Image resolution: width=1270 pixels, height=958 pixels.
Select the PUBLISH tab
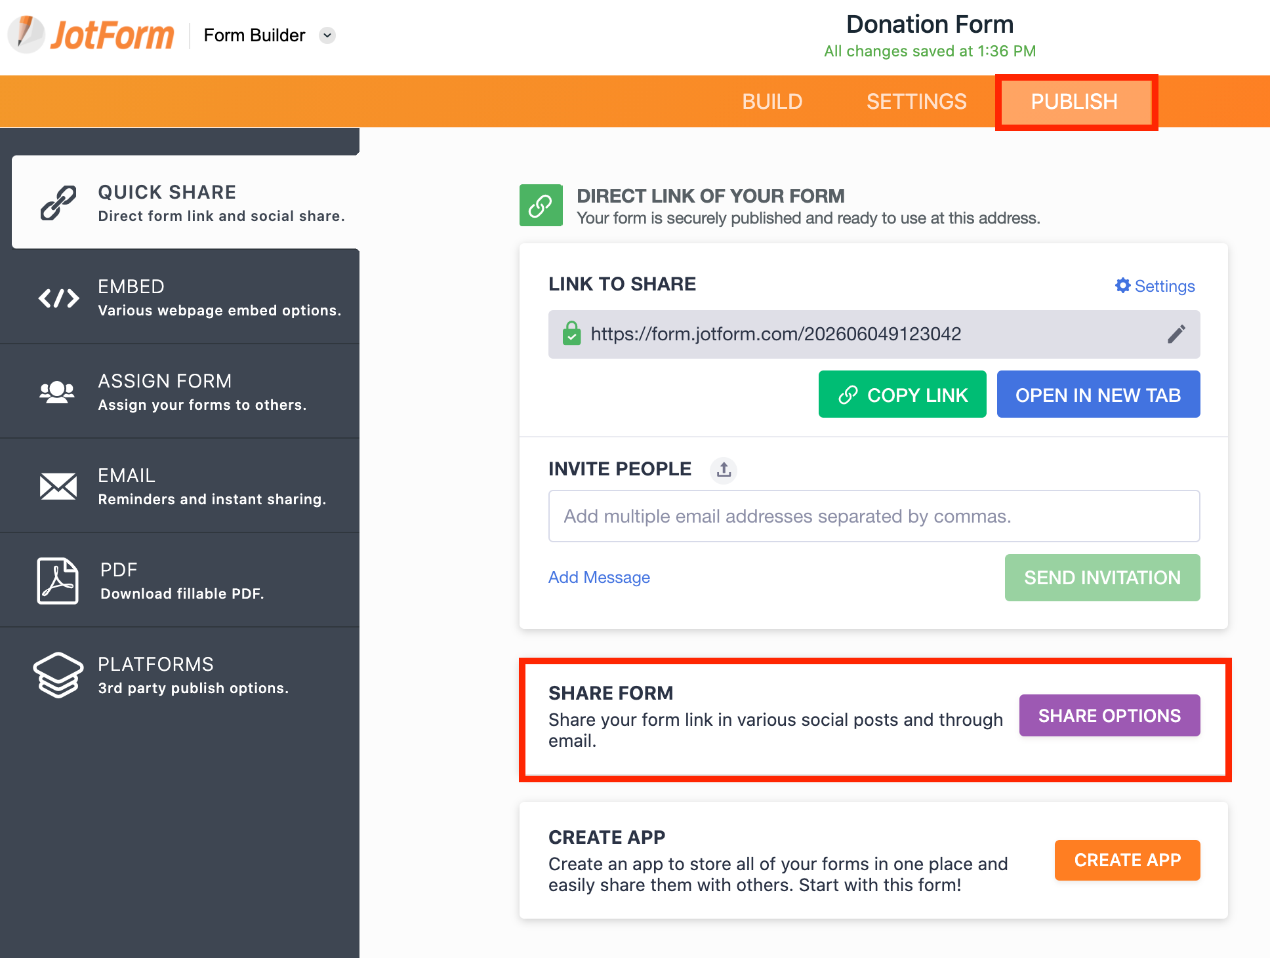point(1075,102)
